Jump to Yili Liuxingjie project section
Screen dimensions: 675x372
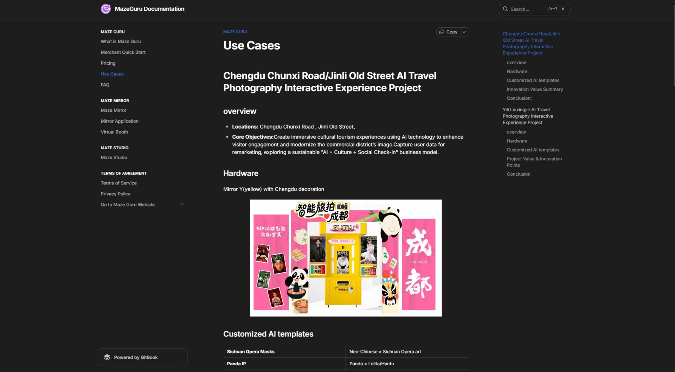click(x=528, y=116)
